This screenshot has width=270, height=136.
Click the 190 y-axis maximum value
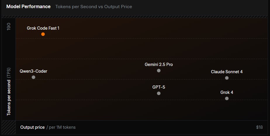8,26
